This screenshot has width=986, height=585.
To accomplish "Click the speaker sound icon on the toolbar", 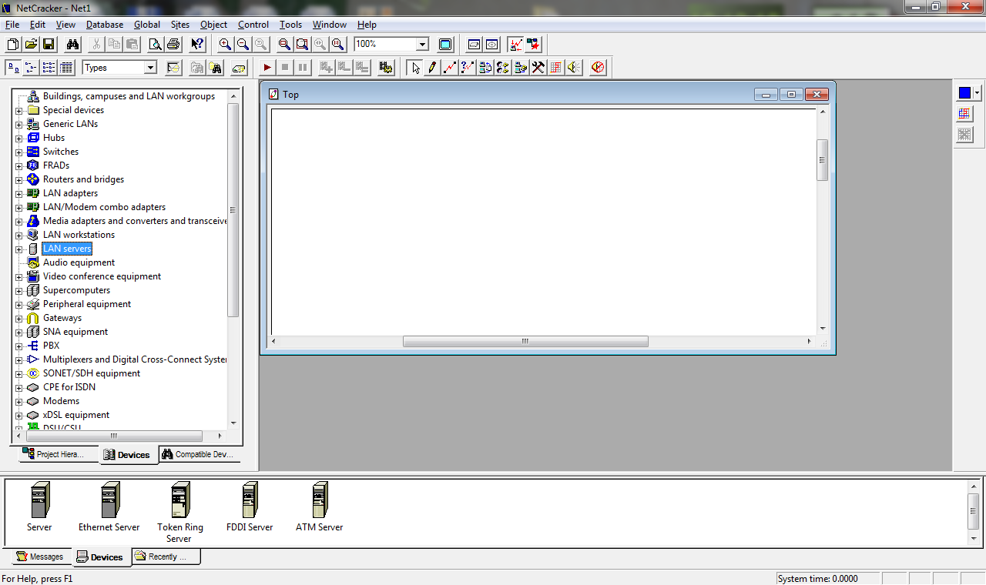I will (x=574, y=68).
